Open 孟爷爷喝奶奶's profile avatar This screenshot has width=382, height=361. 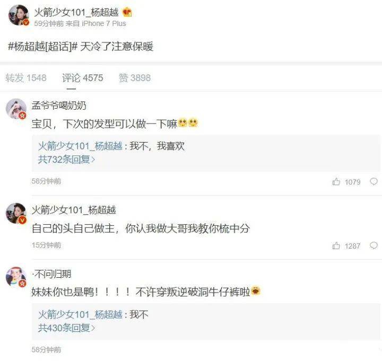(x=16, y=109)
